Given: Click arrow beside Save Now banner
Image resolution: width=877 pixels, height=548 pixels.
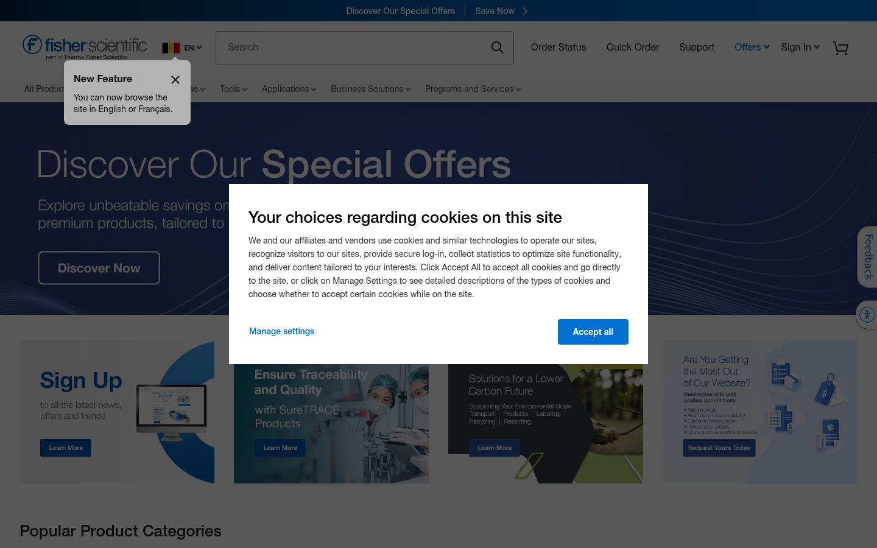Looking at the screenshot, I should (x=525, y=11).
